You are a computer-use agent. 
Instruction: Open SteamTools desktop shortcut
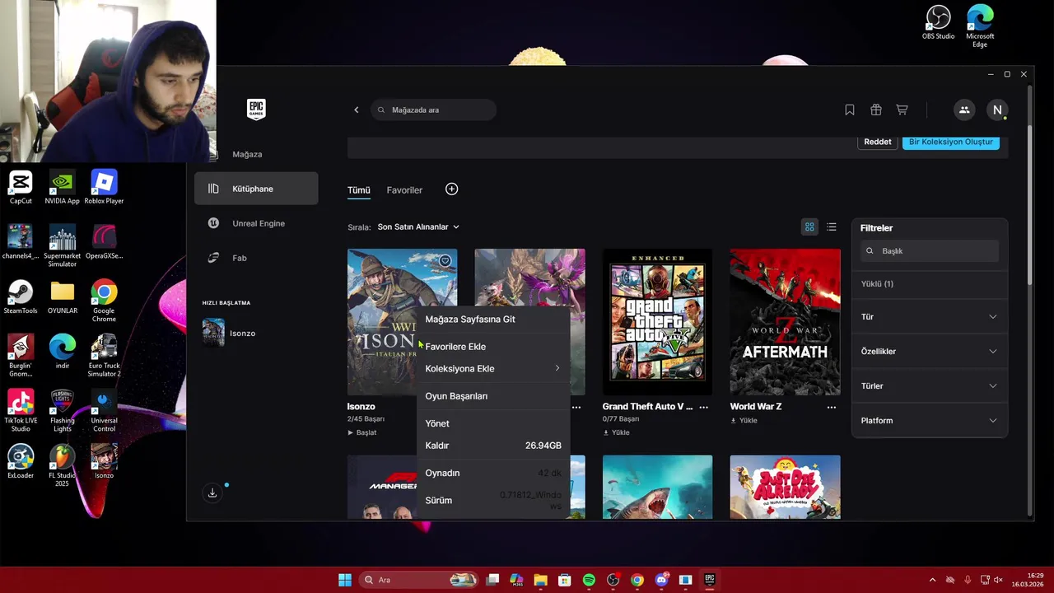(x=21, y=297)
